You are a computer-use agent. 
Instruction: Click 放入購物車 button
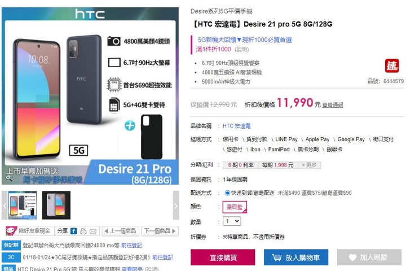[296, 257]
